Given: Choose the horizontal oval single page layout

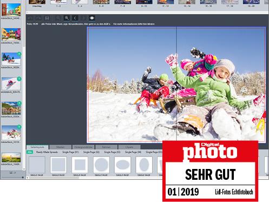Looking at the screenshot, I should [122, 165].
